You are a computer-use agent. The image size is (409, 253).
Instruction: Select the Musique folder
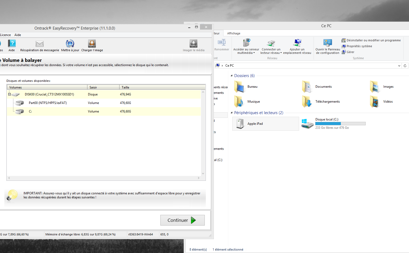pos(247,102)
